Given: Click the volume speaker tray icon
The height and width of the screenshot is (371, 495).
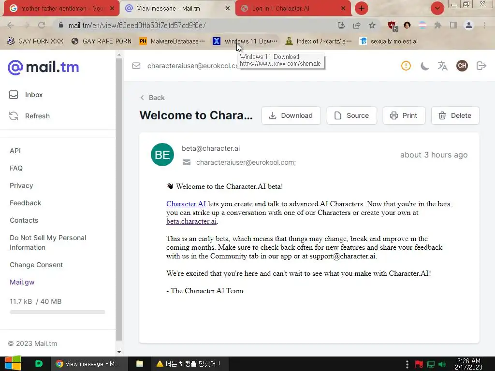Looking at the screenshot, I should [x=442, y=364].
